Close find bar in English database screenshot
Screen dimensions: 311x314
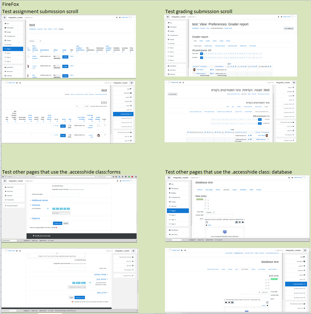coord(309,240)
